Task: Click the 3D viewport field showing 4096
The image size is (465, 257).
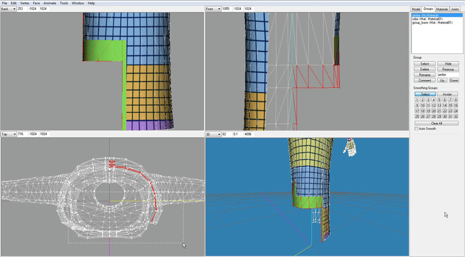Action: point(249,134)
